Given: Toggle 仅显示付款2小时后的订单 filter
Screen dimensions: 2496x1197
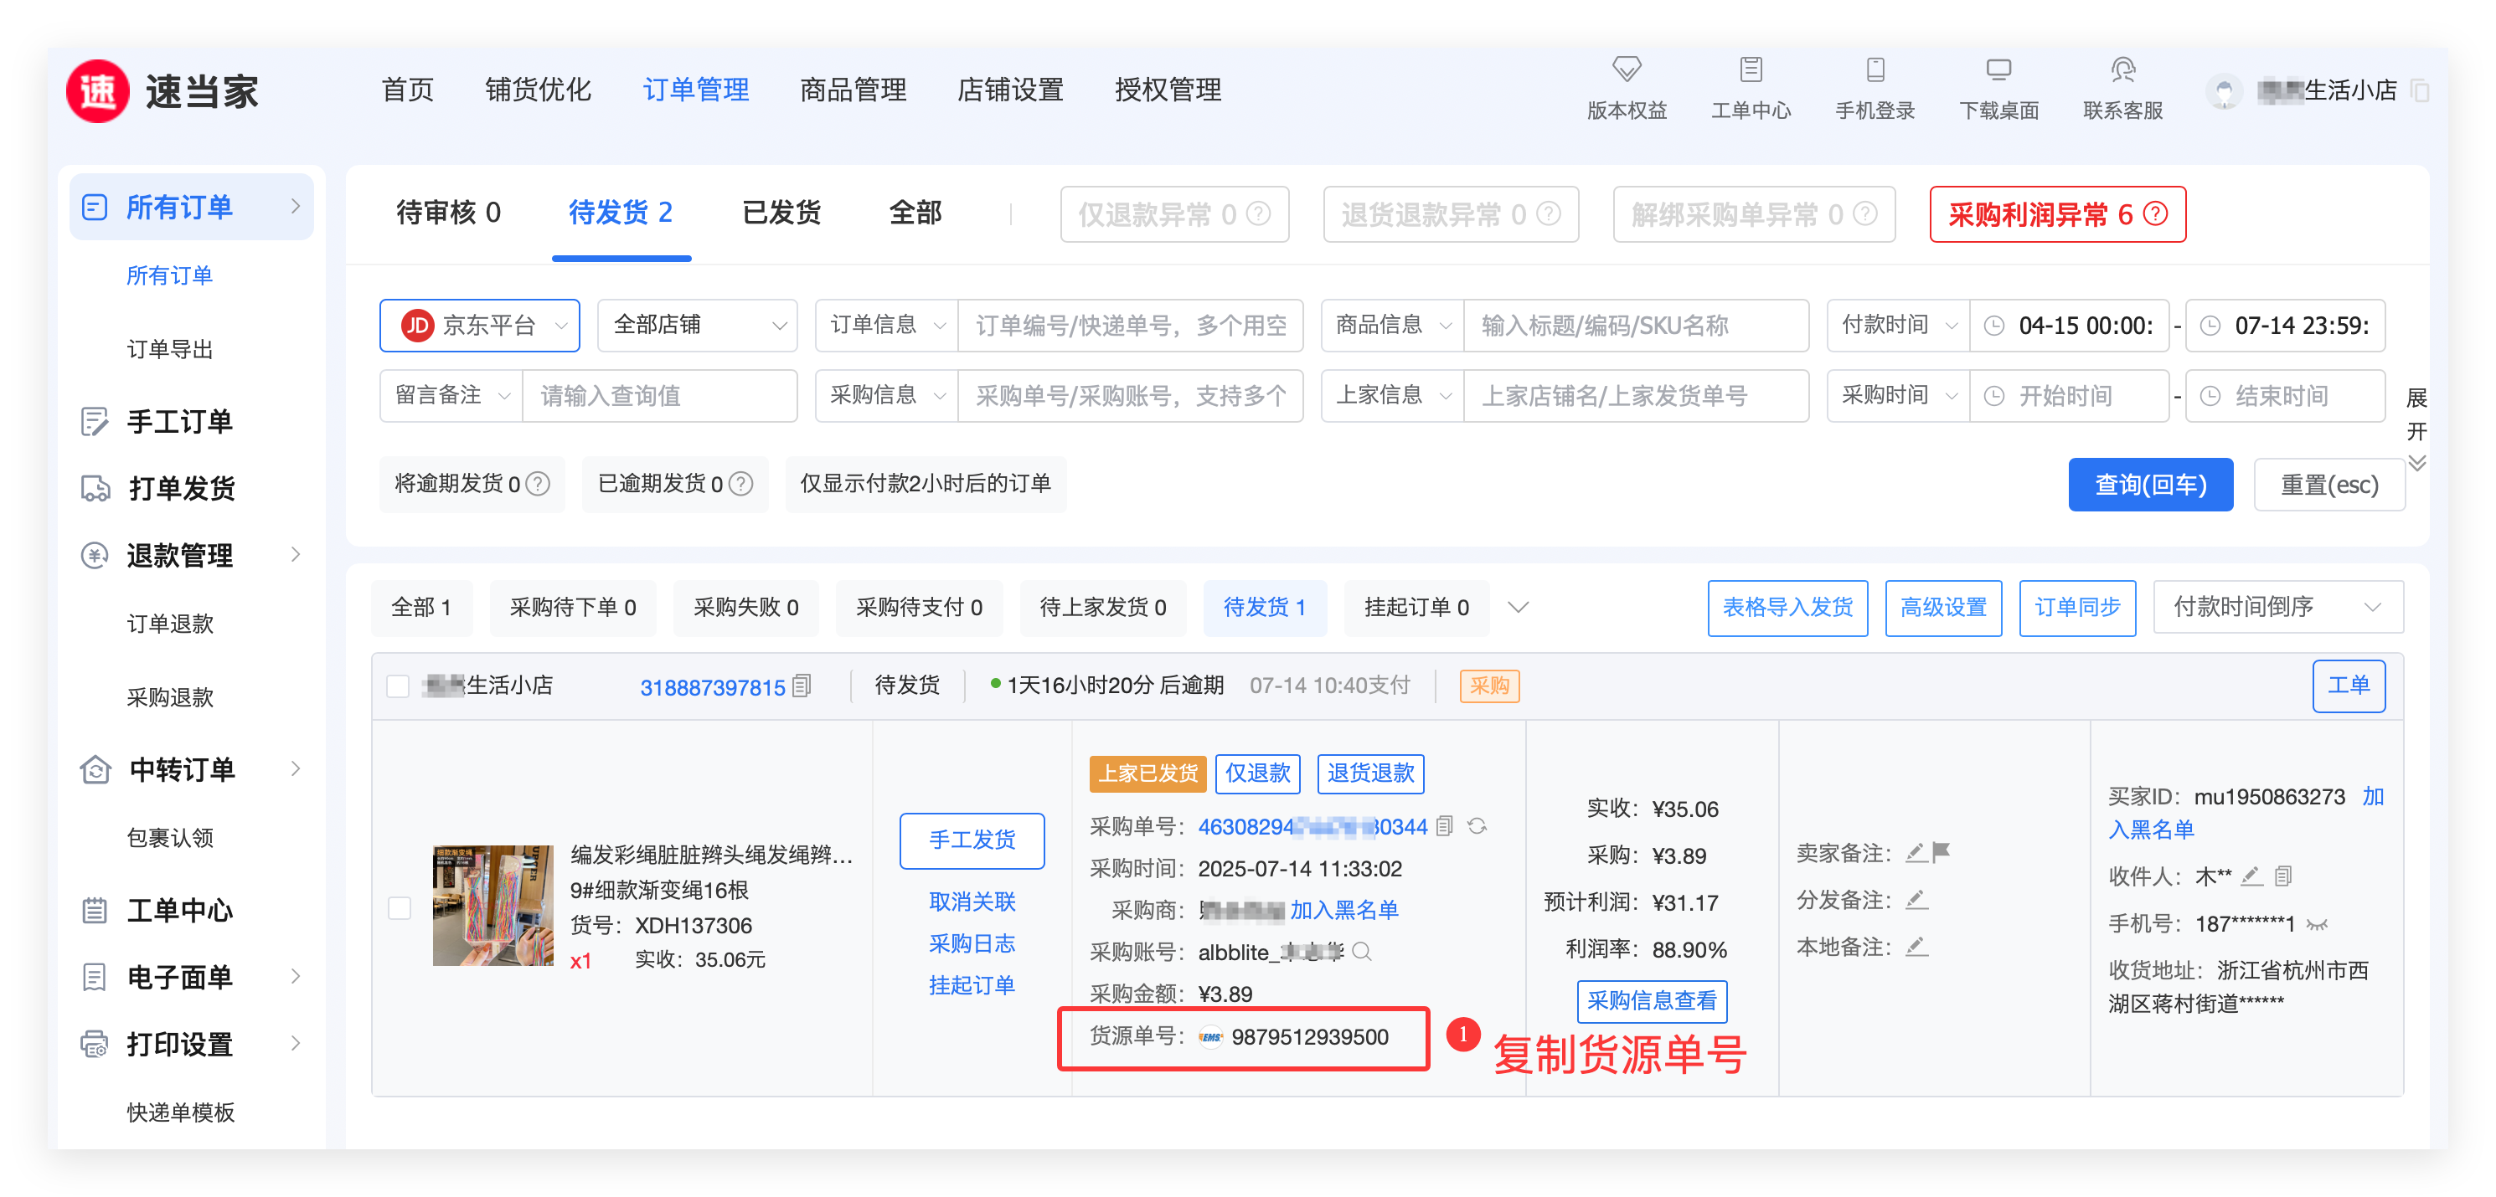Looking at the screenshot, I should [925, 483].
